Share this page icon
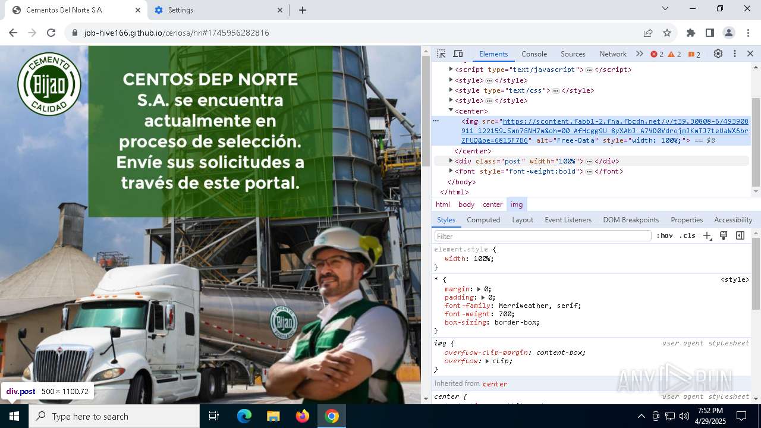This screenshot has width=761, height=428. coord(648,33)
